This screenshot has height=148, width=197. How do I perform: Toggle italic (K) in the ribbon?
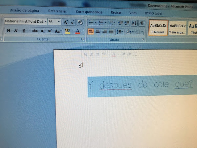(x=16, y=30)
